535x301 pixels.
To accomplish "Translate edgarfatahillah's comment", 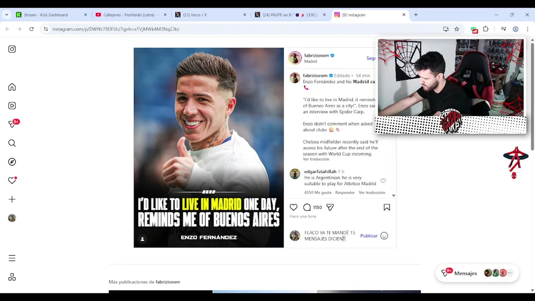I will [372, 193].
